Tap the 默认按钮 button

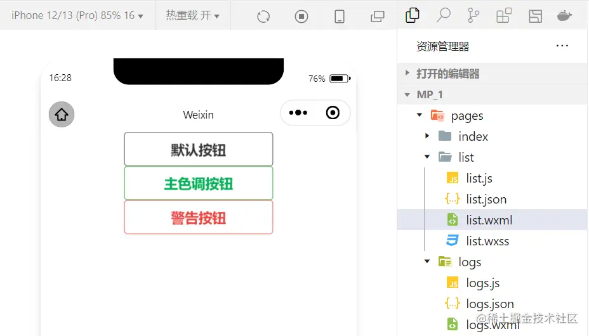click(x=199, y=149)
